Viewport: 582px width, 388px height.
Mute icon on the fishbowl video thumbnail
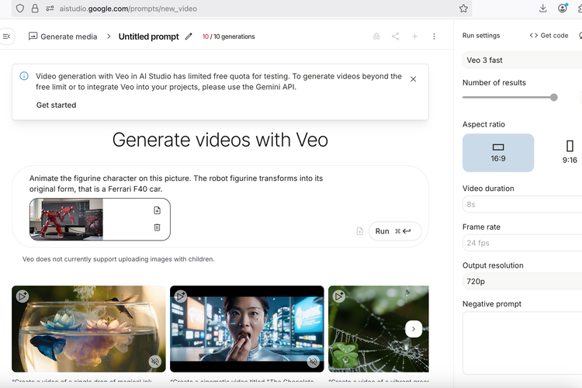(154, 362)
